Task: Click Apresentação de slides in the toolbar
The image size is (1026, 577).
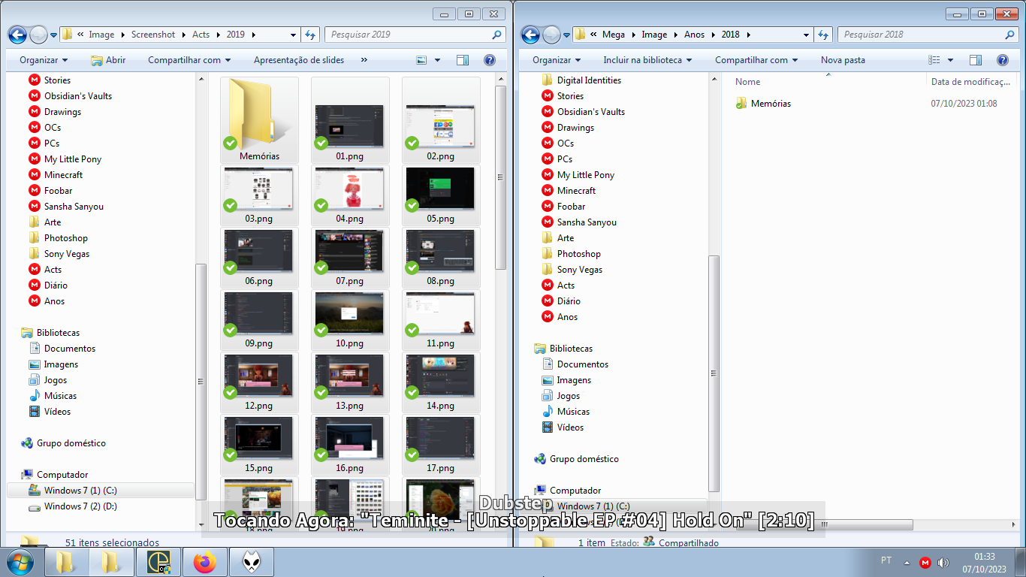Action: point(298,60)
